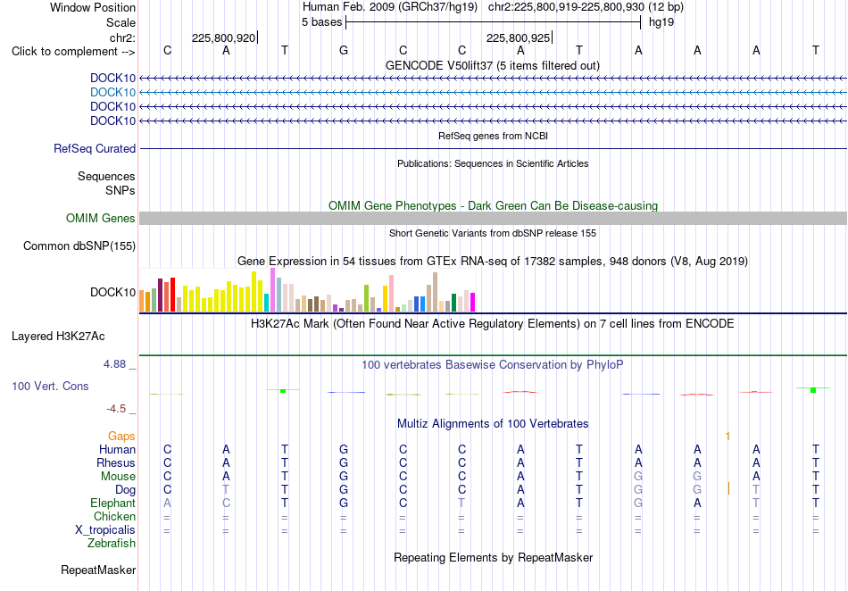Viewport: 848px width, 591px height.
Task: Click the chr2:225,800,919-225,800,930 (12 bp) range text
Action: 586,7
